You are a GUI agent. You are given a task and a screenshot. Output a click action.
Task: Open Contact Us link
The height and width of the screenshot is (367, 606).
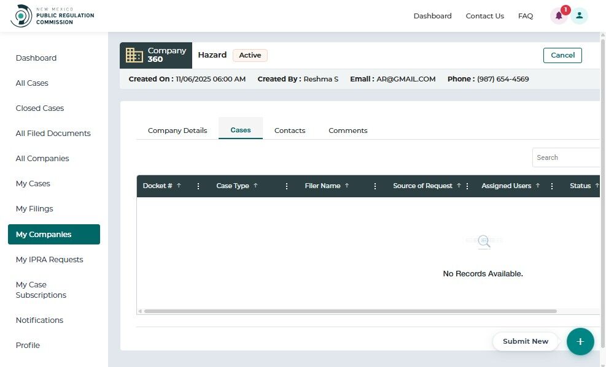(484, 16)
